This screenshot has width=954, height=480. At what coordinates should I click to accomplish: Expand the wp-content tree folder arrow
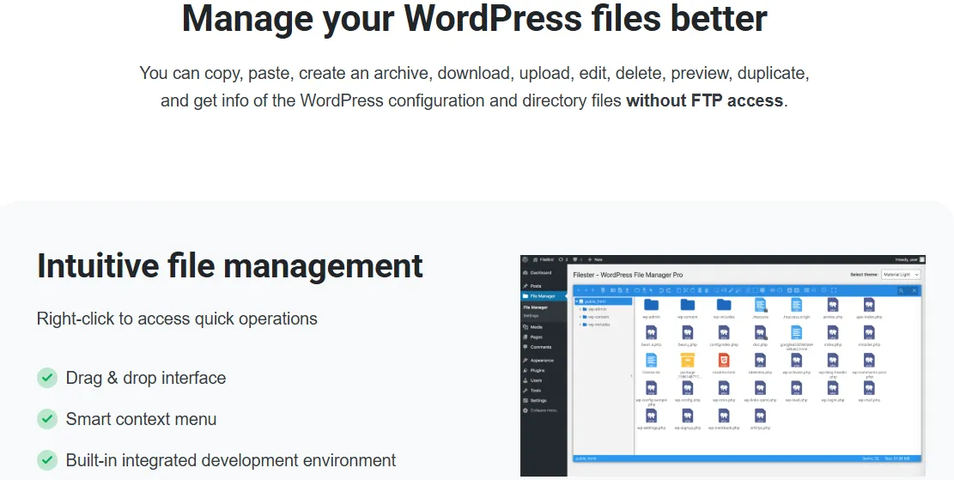[x=580, y=317]
